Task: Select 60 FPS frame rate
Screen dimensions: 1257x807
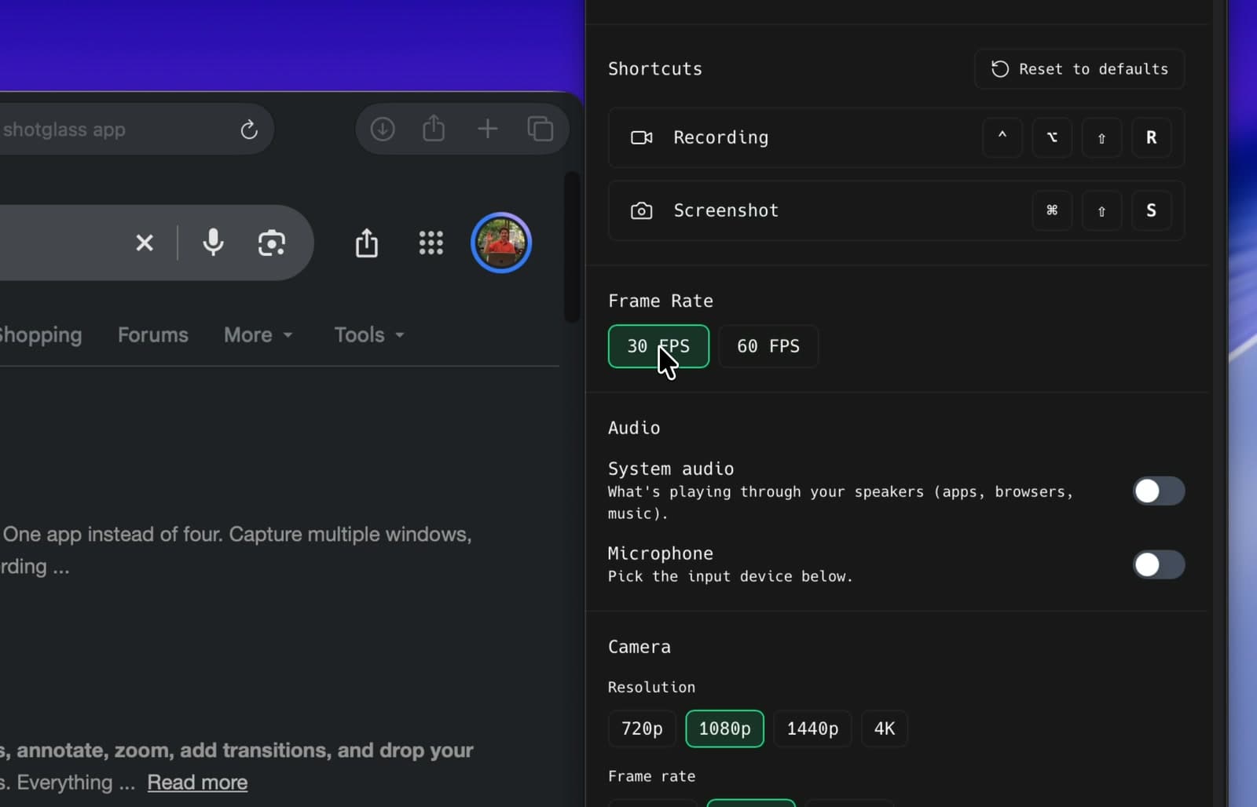Action: pyautogui.click(x=768, y=346)
